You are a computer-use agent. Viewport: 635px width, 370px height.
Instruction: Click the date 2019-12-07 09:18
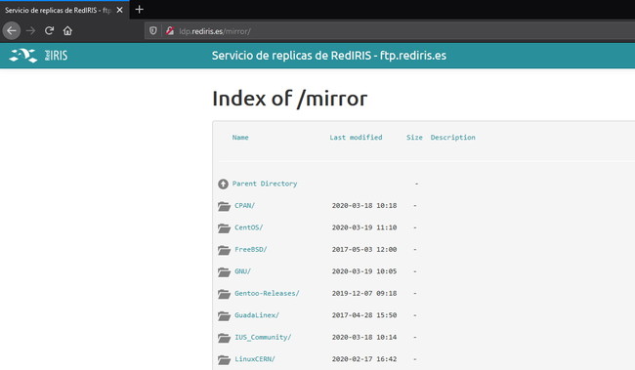364,293
